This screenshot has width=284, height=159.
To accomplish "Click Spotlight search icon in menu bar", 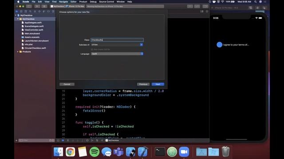I will coord(256,2).
